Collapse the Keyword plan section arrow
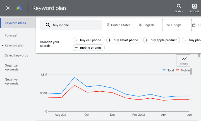This screenshot has height=121, width=201. (3, 46)
